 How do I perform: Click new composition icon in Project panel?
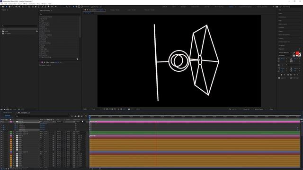tap(8, 109)
